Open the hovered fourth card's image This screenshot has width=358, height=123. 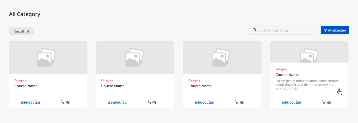[309, 55]
